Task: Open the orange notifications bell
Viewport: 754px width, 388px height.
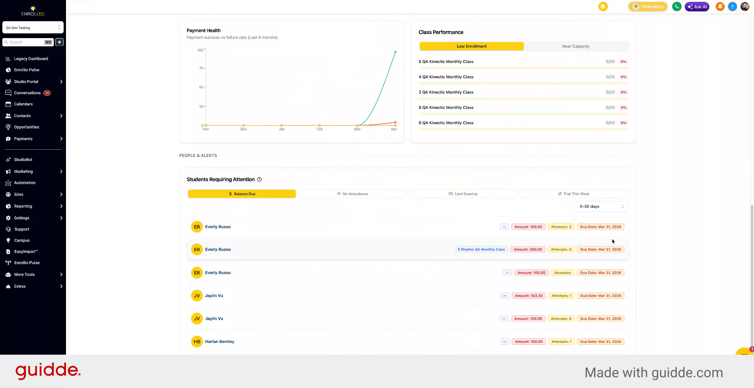Action: pos(720,6)
